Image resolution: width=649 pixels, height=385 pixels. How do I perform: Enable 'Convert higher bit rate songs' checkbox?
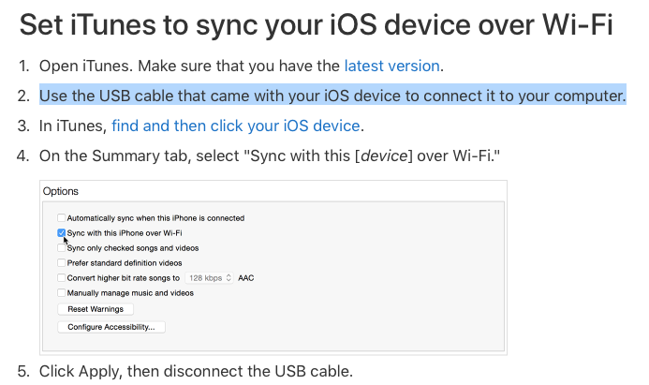tap(62, 278)
